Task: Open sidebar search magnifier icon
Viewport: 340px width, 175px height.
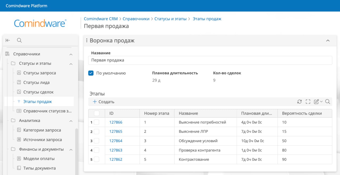Action: coord(19,40)
